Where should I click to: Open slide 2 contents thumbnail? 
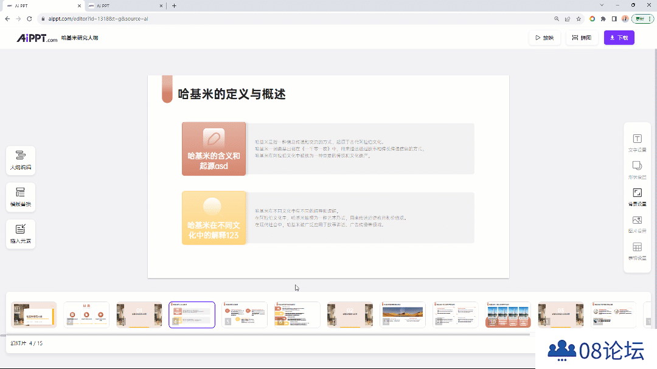(x=86, y=314)
